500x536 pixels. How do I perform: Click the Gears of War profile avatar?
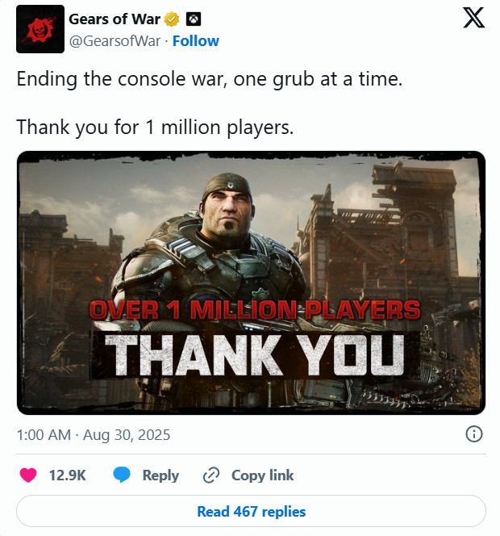pos(40,29)
